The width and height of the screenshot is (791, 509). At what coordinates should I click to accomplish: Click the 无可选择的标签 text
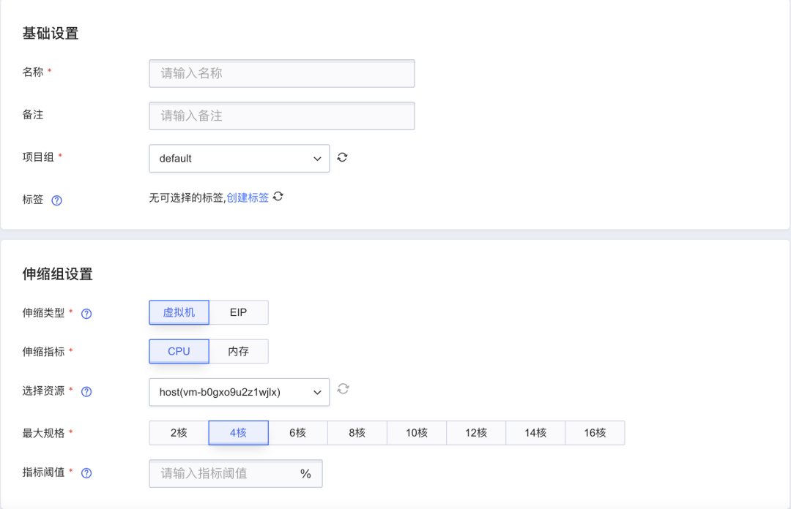[x=186, y=197]
